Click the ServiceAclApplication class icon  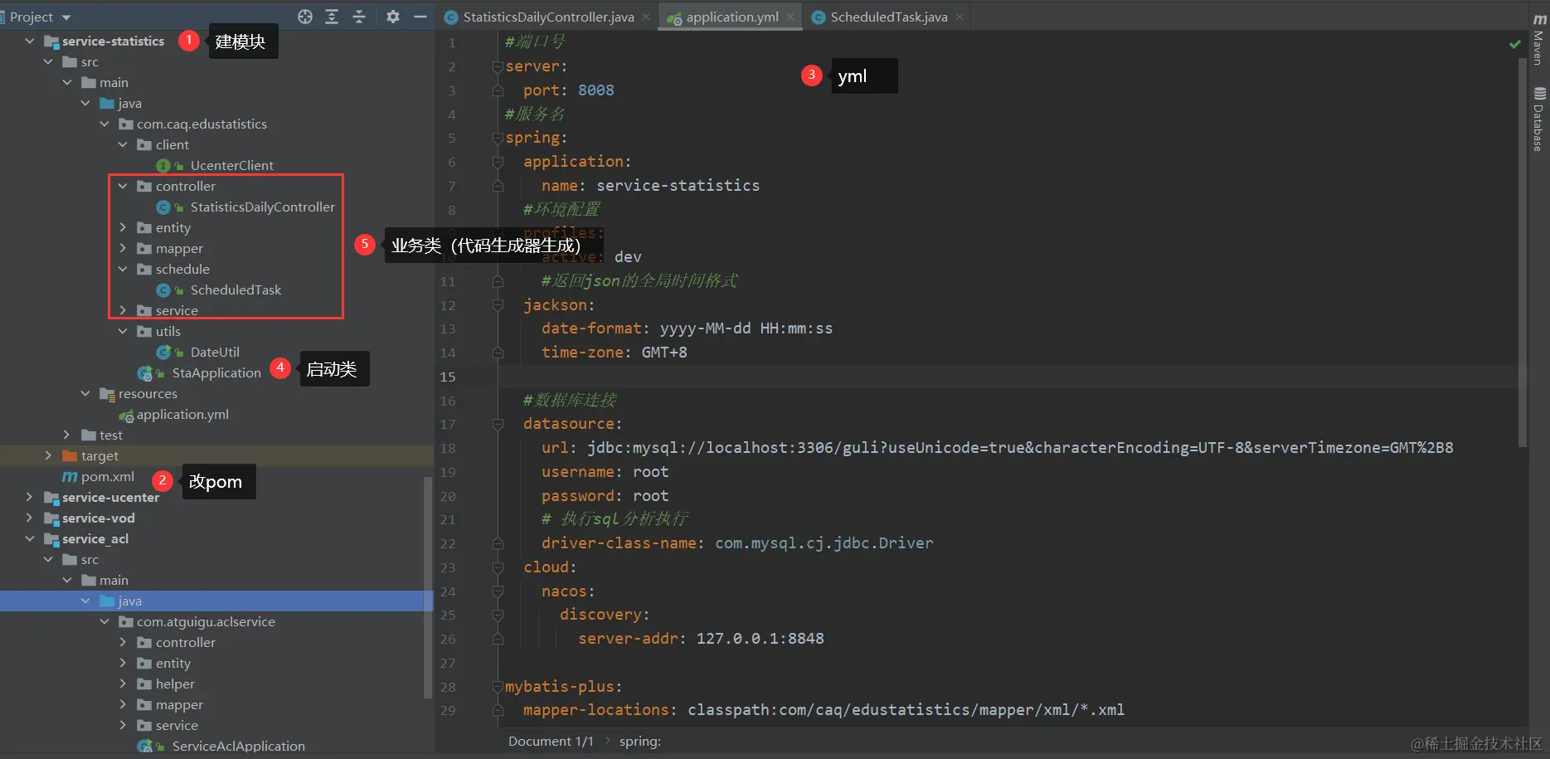tap(145, 747)
